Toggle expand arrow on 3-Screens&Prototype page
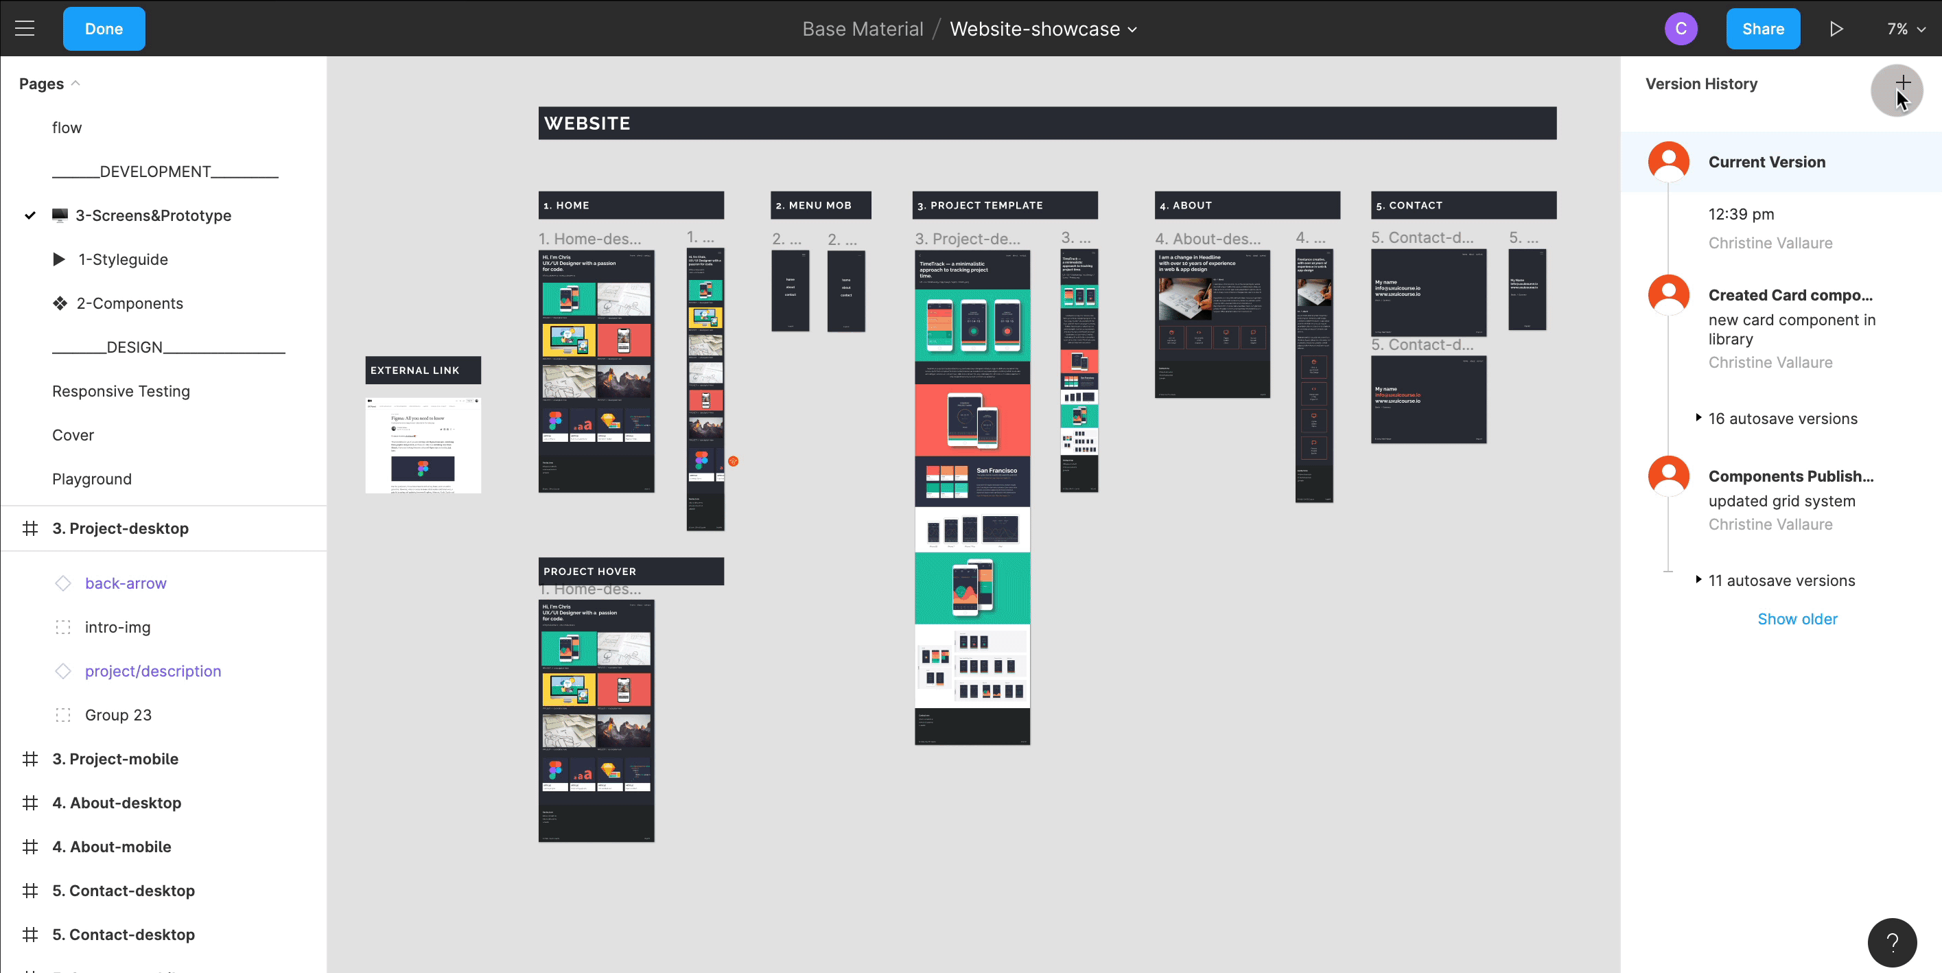This screenshot has height=973, width=1942. pyautogui.click(x=29, y=215)
